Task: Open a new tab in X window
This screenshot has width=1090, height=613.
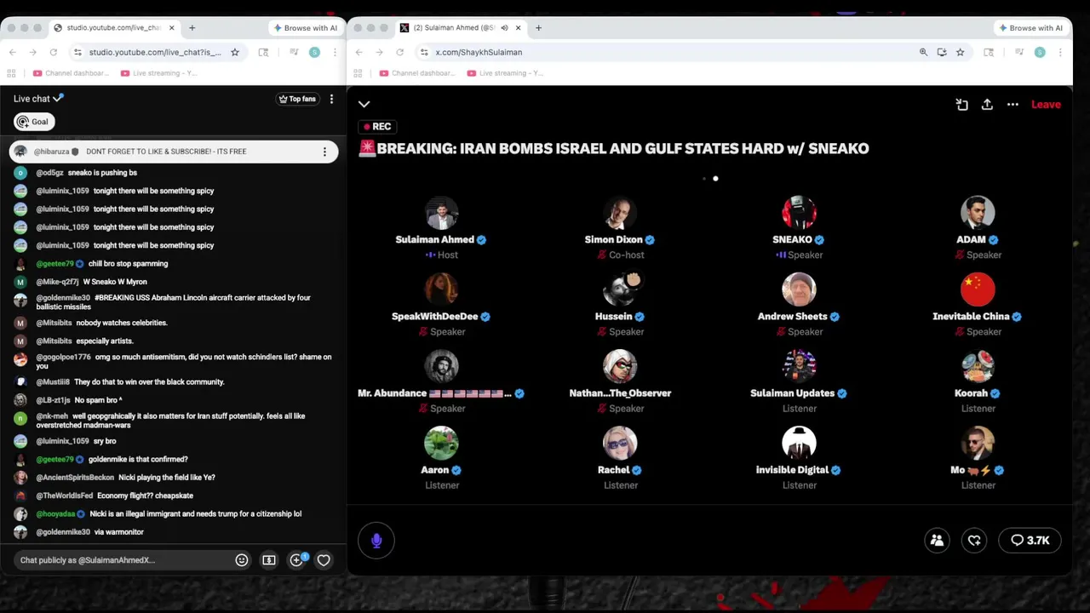Action: pyautogui.click(x=538, y=28)
